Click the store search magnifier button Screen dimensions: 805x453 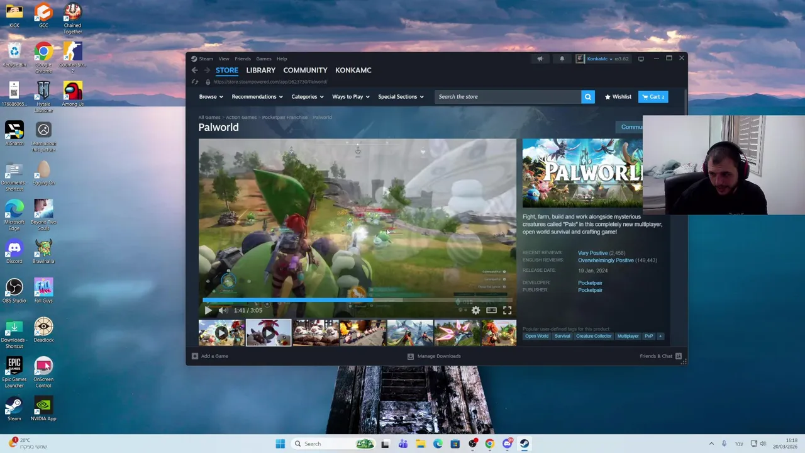587,97
